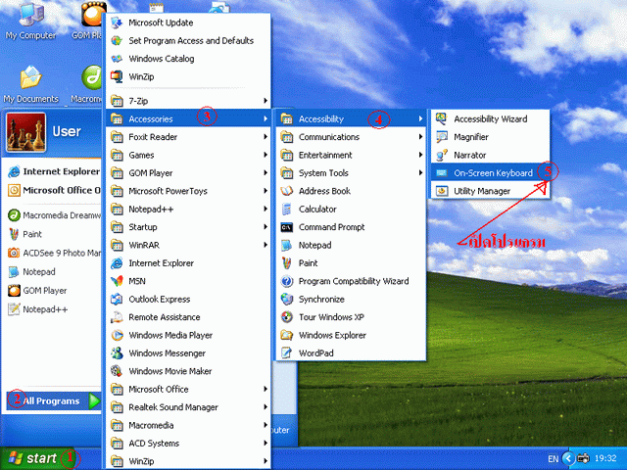Click EN language indicator in taskbar
This screenshot has width=627, height=470.
pyautogui.click(x=553, y=459)
